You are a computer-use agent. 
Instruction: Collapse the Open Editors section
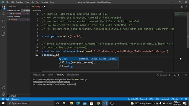[x=18, y=11]
